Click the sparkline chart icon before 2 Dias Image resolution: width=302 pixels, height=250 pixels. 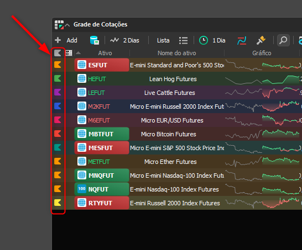pos(114,40)
